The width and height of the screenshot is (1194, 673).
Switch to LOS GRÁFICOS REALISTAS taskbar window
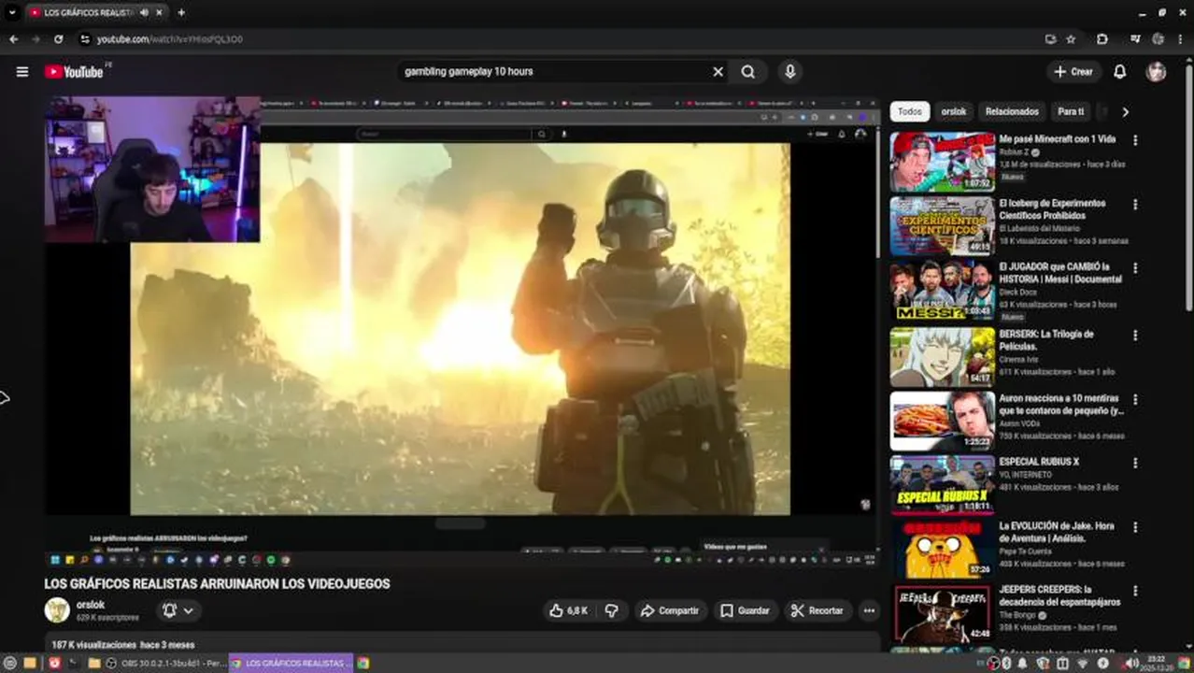point(291,663)
